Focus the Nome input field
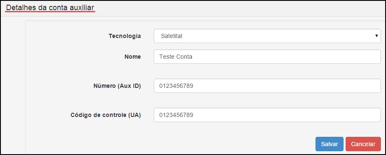Viewport: 386px width, 155px height. [267, 57]
